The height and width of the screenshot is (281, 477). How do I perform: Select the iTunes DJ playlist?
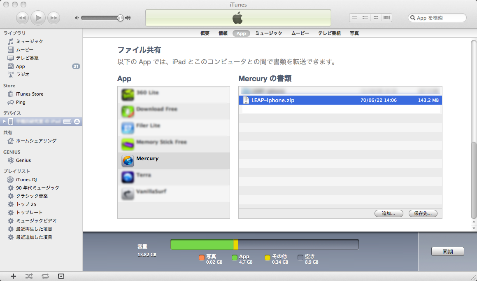pyautogui.click(x=22, y=180)
